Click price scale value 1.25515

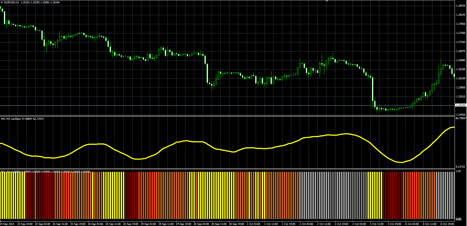tap(461, 97)
